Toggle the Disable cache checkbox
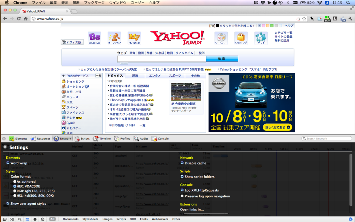The image size is (355, 222). point(182,163)
